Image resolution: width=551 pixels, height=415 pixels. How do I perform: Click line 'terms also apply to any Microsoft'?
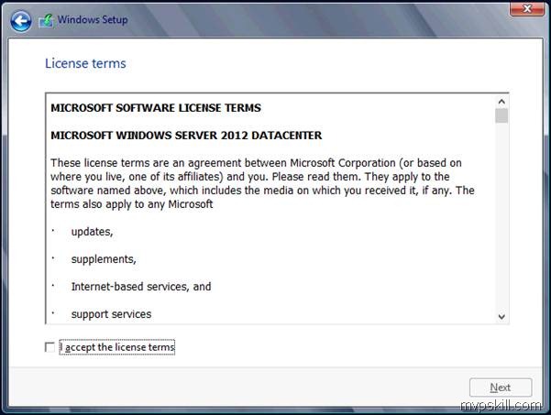[x=132, y=204]
